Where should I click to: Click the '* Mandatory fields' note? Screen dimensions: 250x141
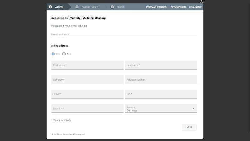[61, 120]
